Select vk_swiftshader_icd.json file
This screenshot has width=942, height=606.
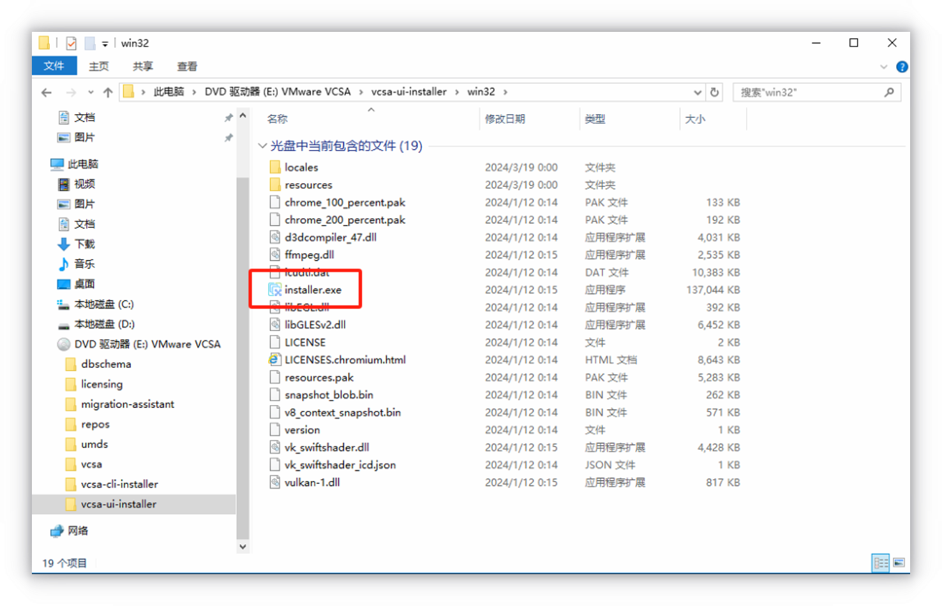[340, 465]
